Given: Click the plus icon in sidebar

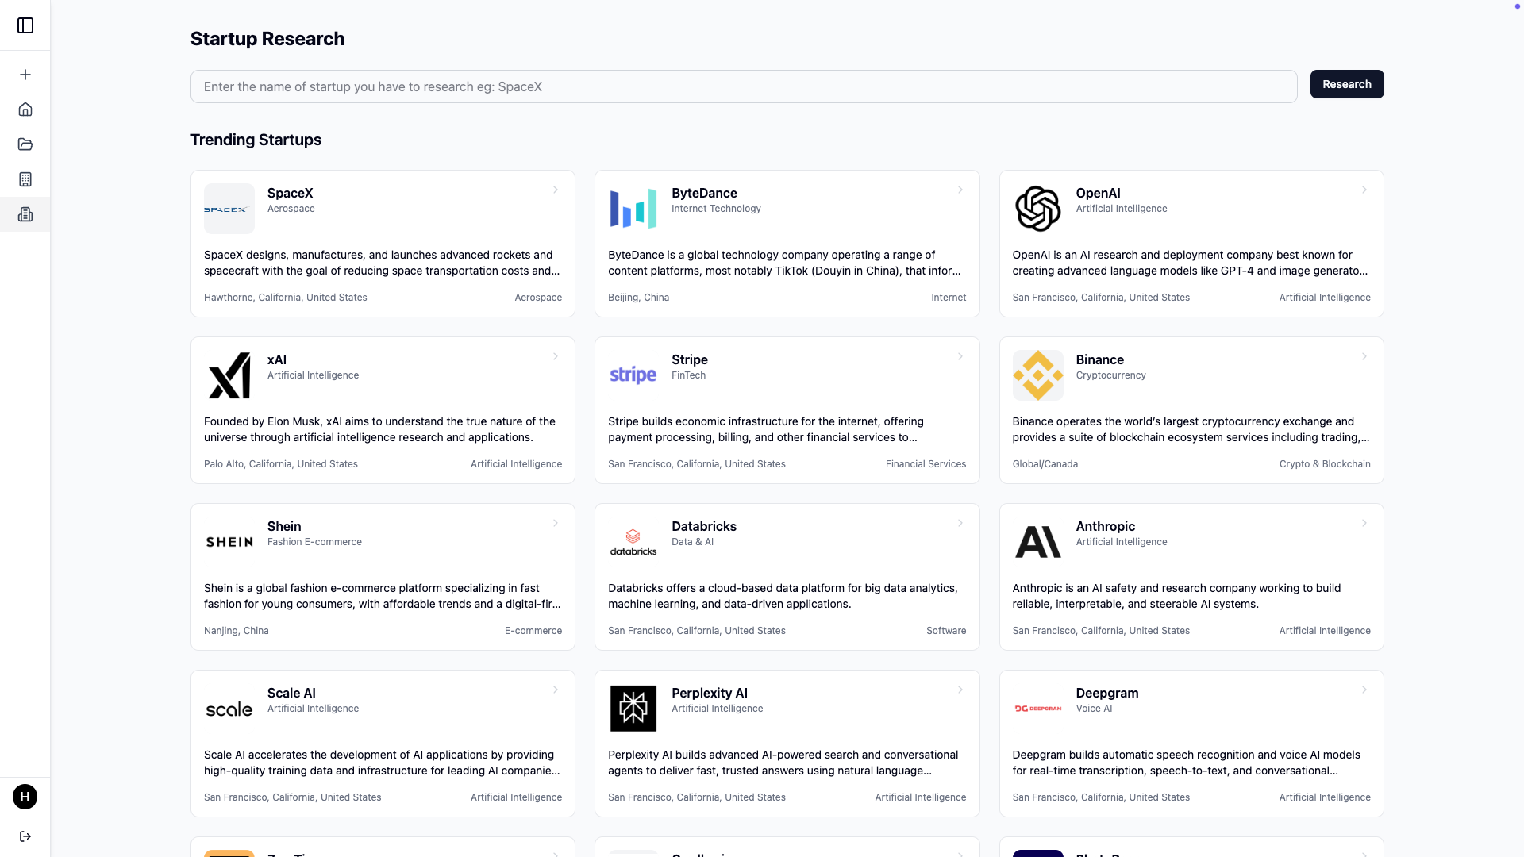Looking at the screenshot, I should pos(25,75).
